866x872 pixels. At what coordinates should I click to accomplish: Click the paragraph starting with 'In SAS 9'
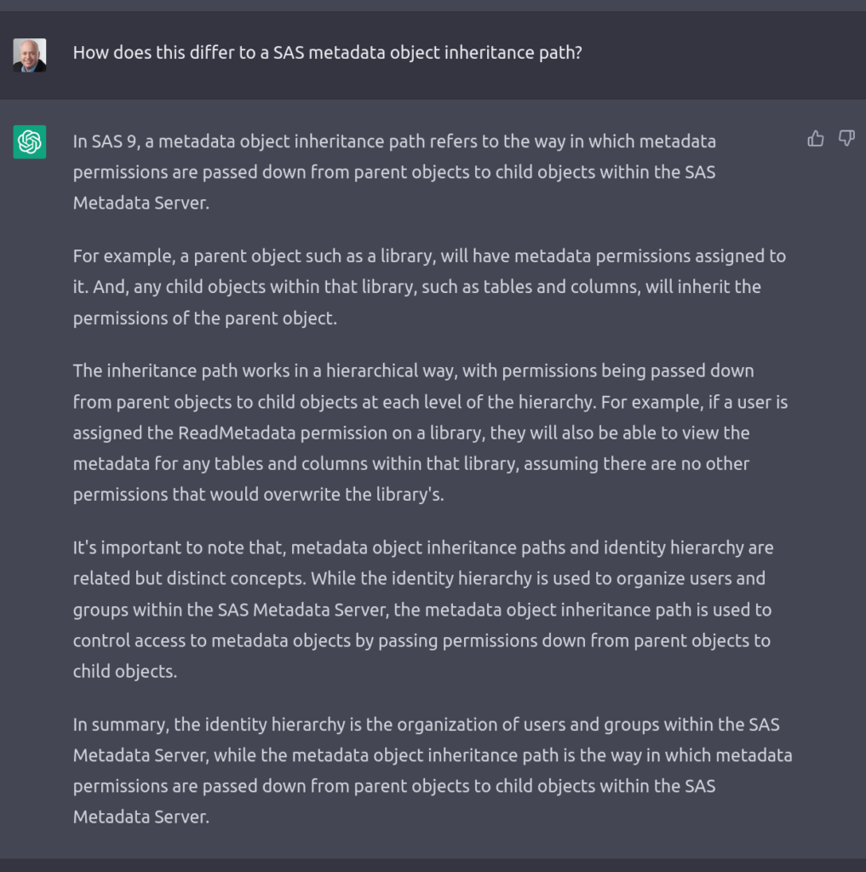(x=394, y=172)
